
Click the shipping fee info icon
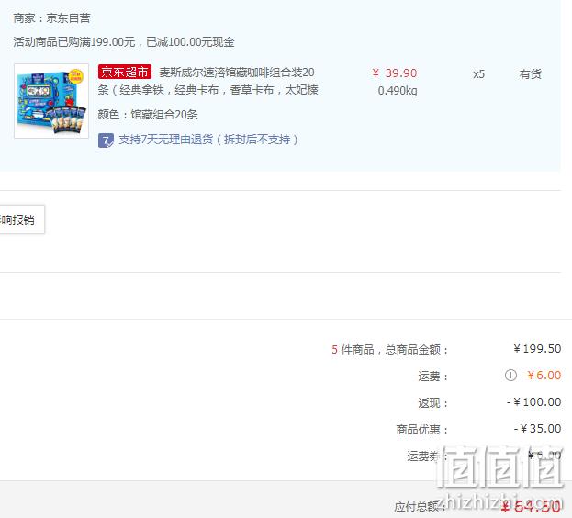[x=510, y=375]
